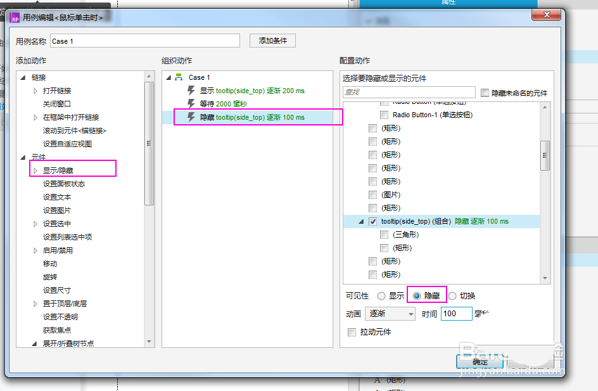Click the 确定 confirm button
The width and height of the screenshot is (598, 391).
[479, 362]
